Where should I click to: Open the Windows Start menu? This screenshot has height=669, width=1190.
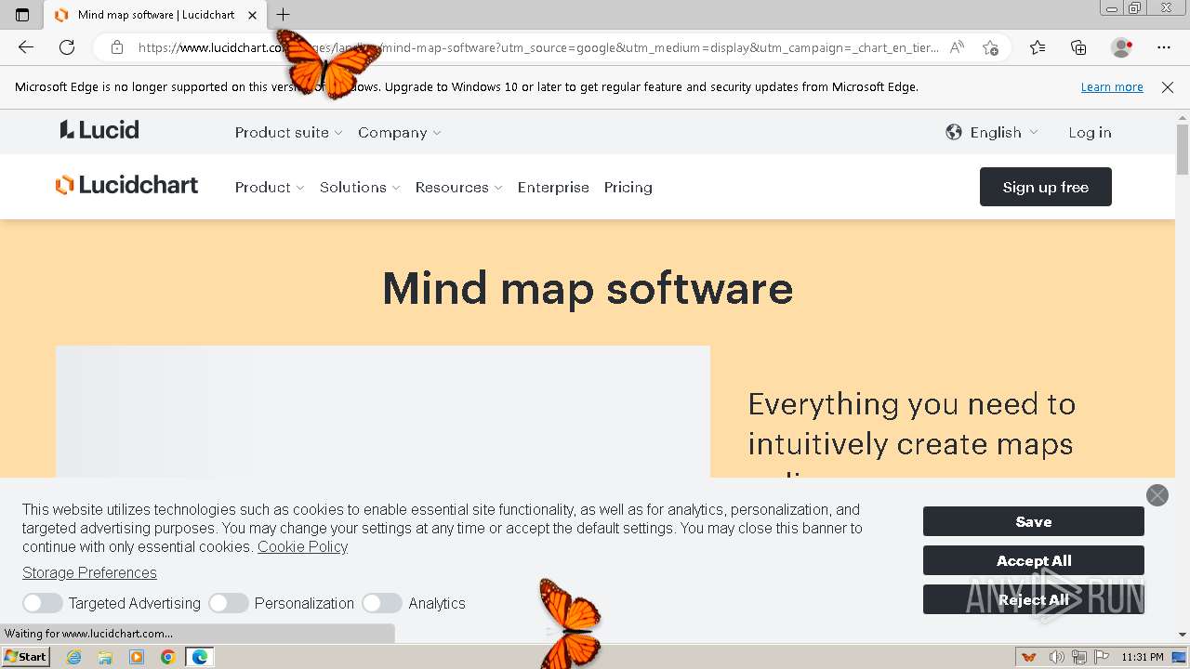click(25, 657)
